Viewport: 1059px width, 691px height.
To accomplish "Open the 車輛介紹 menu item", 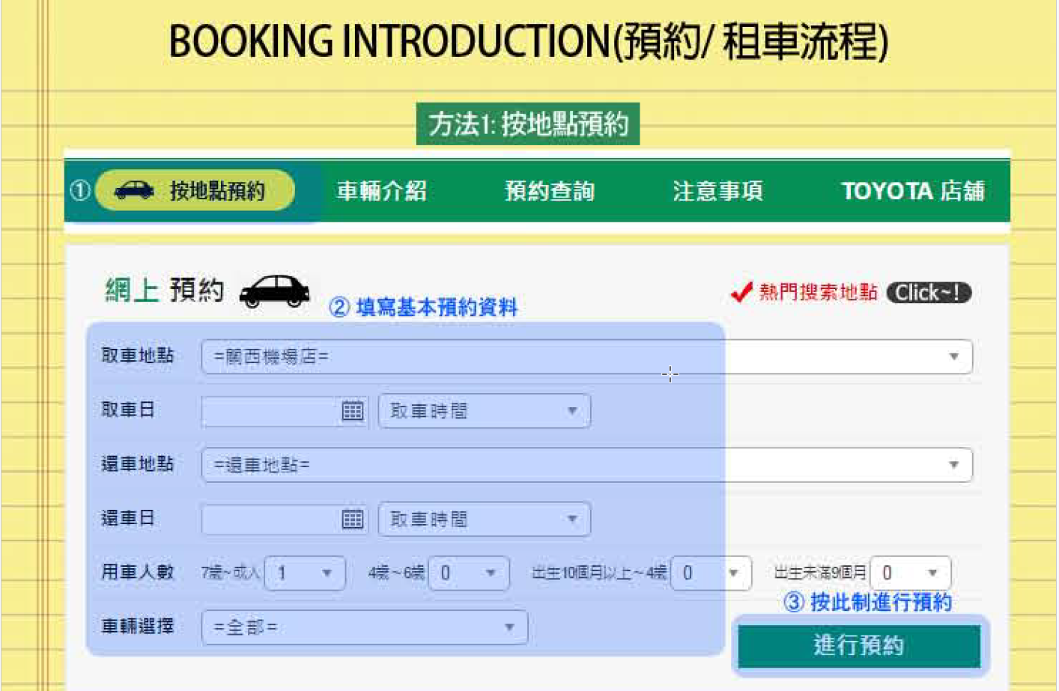I will pos(382,191).
